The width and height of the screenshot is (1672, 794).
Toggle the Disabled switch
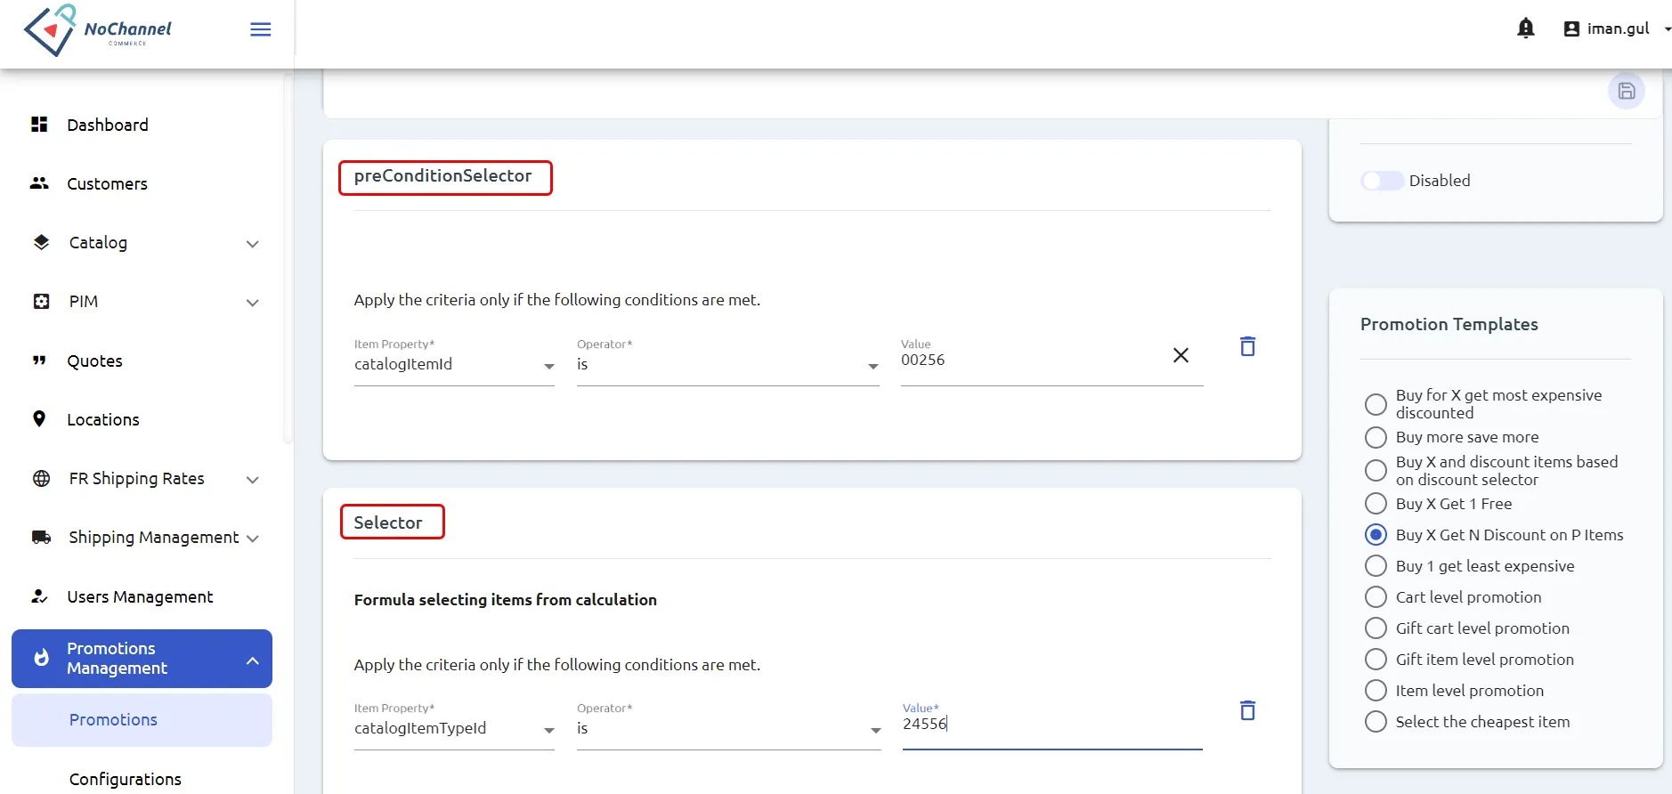(x=1382, y=181)
